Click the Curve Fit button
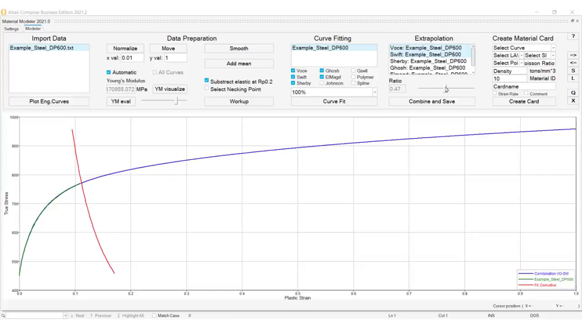The image size is (582, 327). 334,101
